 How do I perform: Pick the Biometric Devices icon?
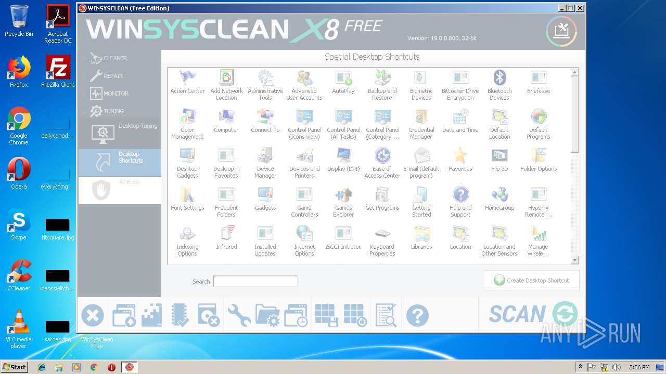pyautogui.click(x=421, y=78)
